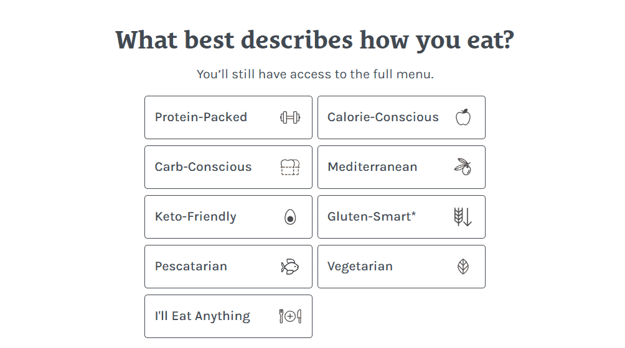
Task: Choose the Vegetarian label
Action: [360, 267]
